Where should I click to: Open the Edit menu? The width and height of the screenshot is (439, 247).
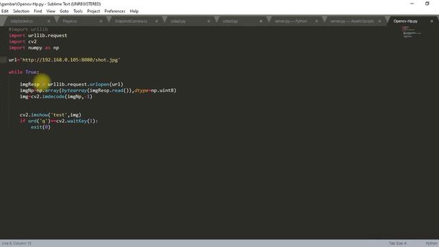click(5, 11)
